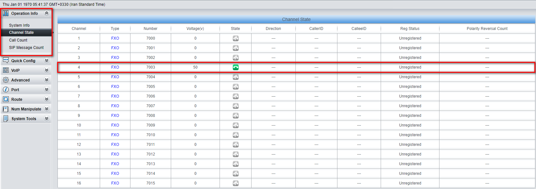536x189 pixels.
Task: Click the state icon for channel 10
Action: [236, 125]
